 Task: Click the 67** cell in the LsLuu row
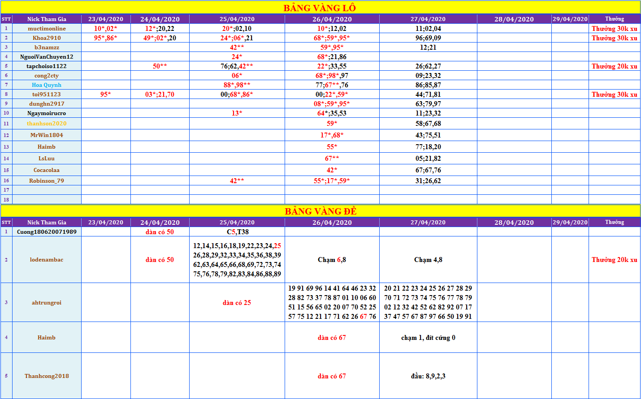click(x=332, y=159)
